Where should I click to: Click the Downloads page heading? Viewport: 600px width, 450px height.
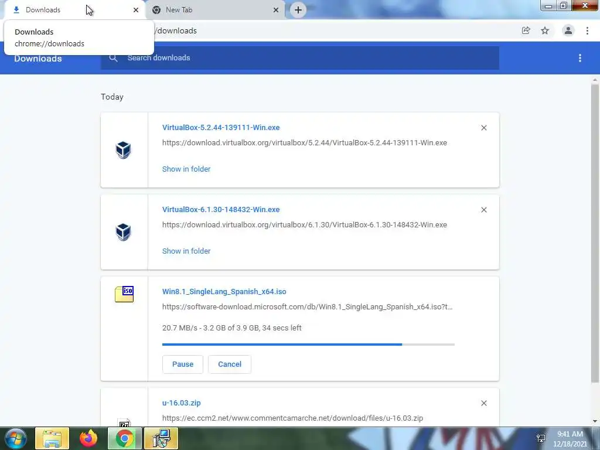pyautogui.click(x=38, y=59)
